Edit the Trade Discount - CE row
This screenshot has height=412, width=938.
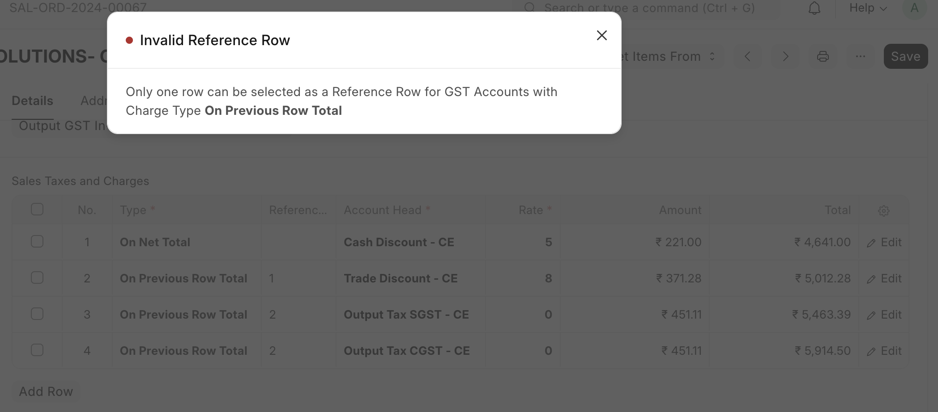tap(884, 278)
